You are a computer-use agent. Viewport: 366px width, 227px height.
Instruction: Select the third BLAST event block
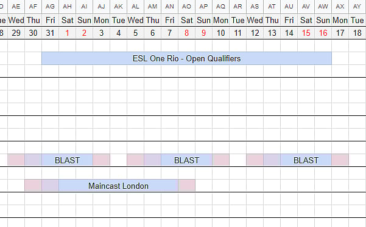(x=306, y=160)
